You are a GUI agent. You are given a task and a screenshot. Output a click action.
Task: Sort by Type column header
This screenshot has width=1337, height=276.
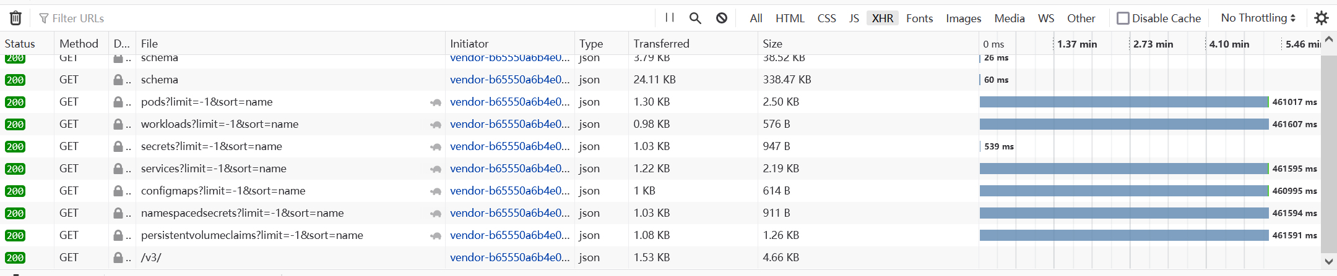601,44
